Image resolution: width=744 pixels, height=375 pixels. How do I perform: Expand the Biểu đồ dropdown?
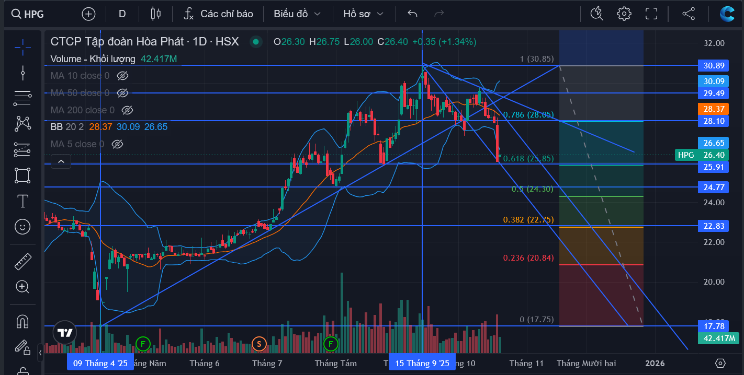pyautogui.click(x=297, y=14)
